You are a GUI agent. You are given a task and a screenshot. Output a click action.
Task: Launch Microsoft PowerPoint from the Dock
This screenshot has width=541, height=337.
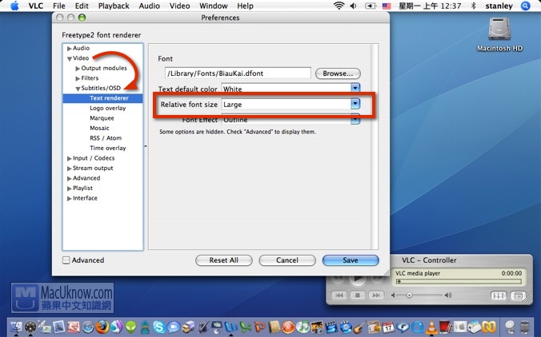point(260,327)
